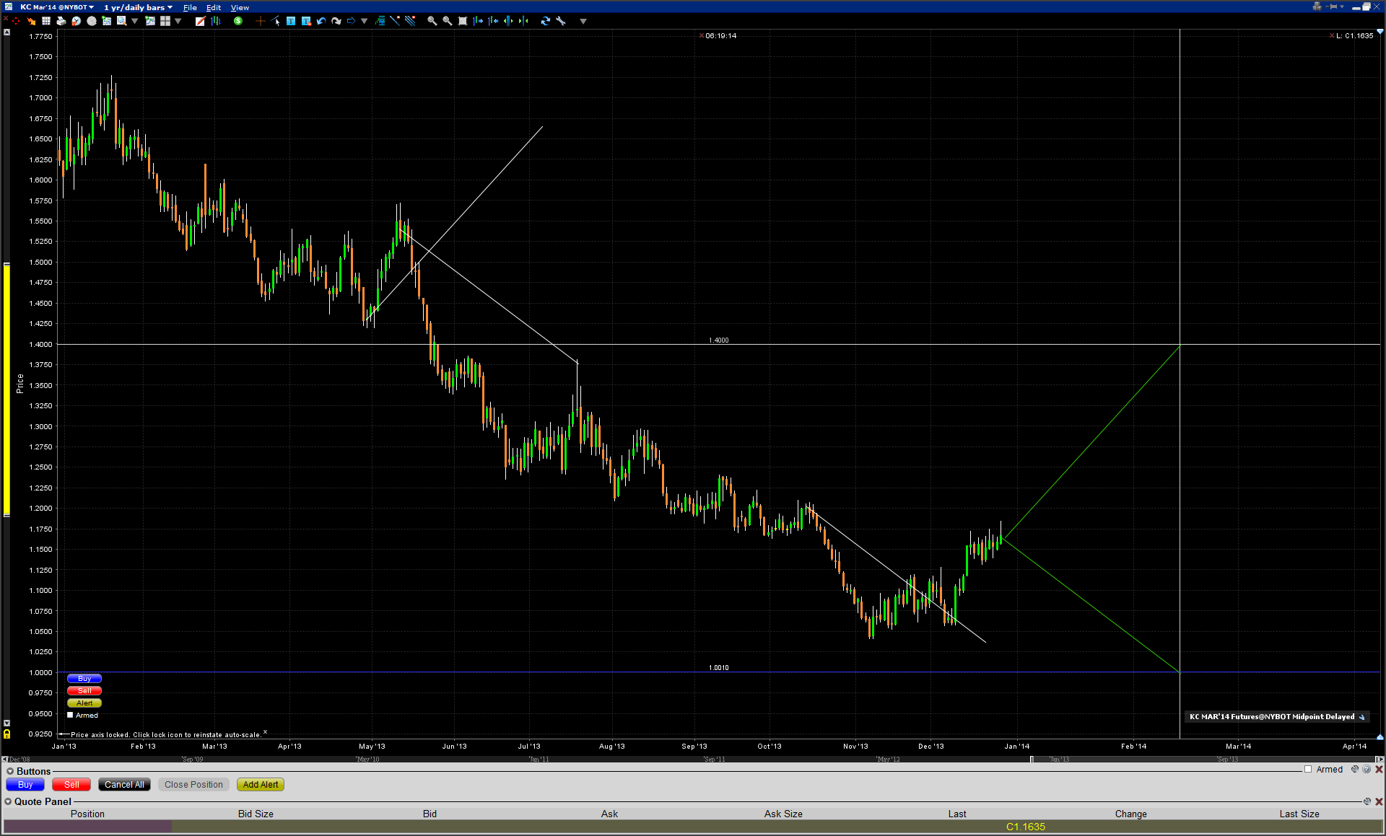Click the add-chart study icon with plus
The width and height of the screenshot is (1386, 836).
(x=150, y=21)
